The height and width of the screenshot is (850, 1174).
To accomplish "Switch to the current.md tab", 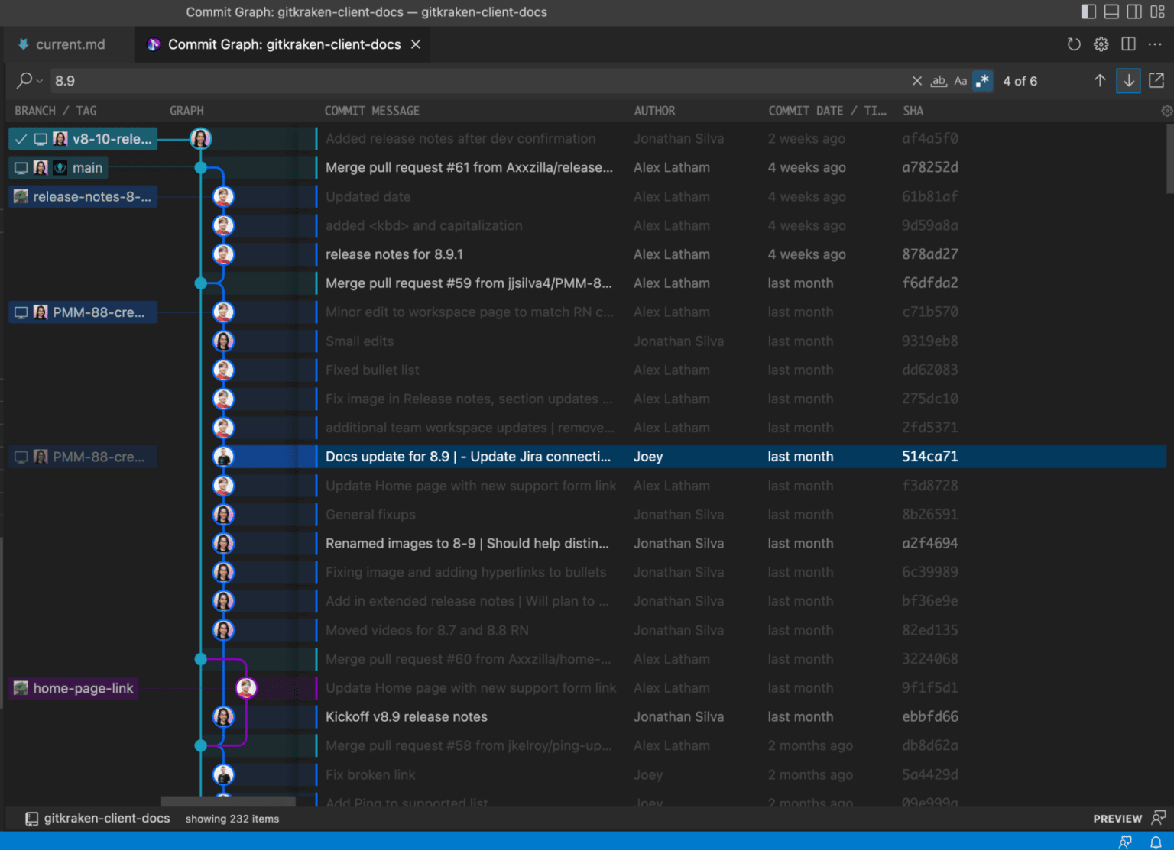I will point(69,44).
